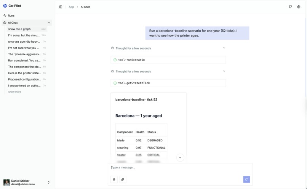
Task: Click Daniel Sticker's avatar
Action: tap(6, 183)
